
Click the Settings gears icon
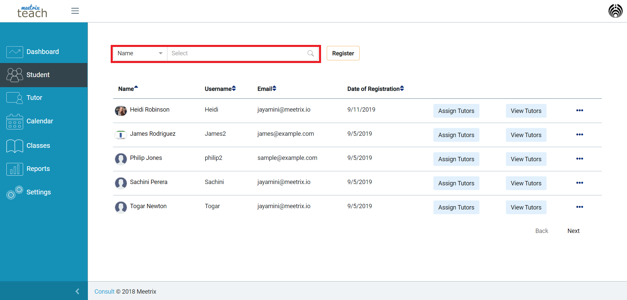pos(15,192)
